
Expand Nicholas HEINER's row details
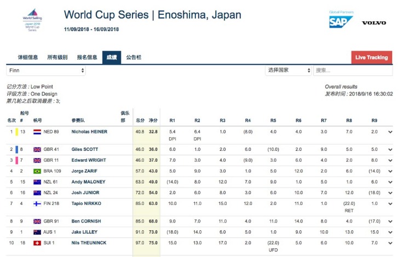pyautogui.click(x=390, y=132)
